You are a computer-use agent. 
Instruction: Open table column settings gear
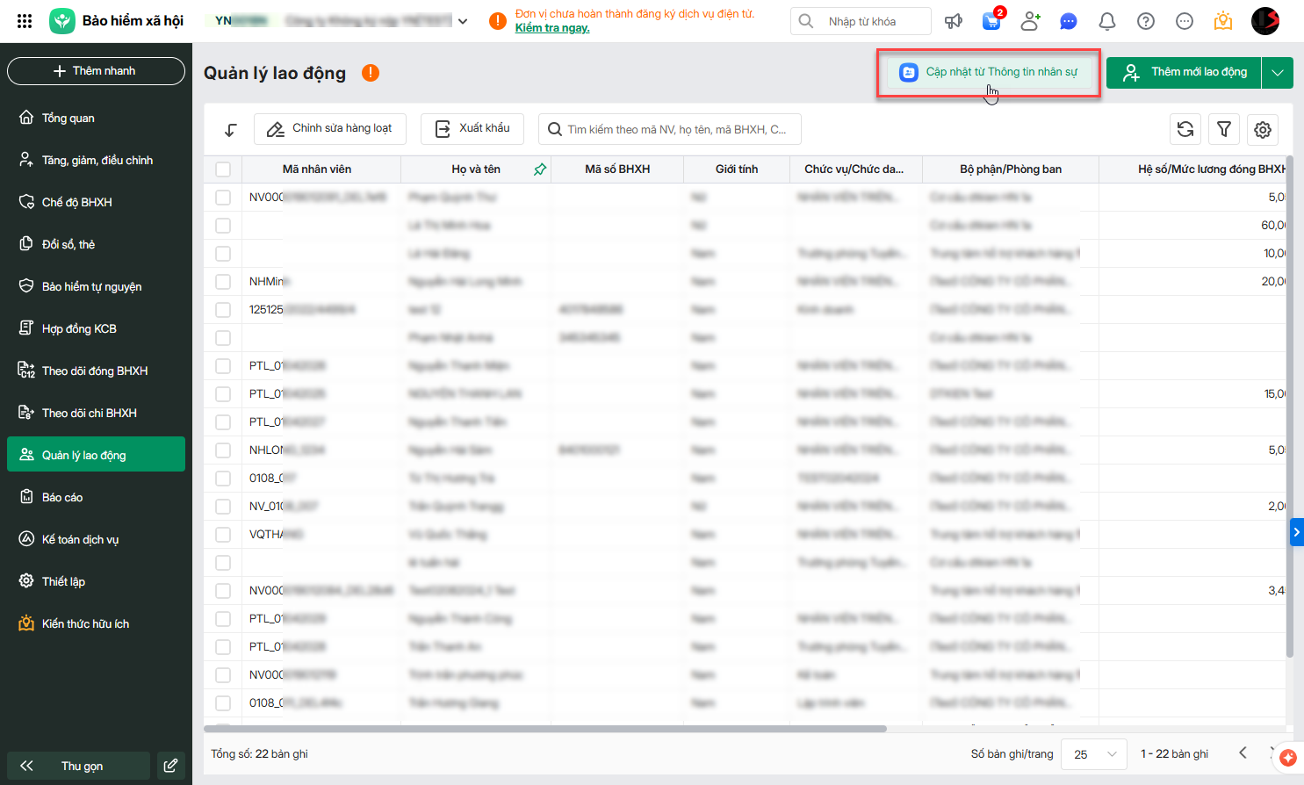pyautogui.click(x=1263, y=129)
